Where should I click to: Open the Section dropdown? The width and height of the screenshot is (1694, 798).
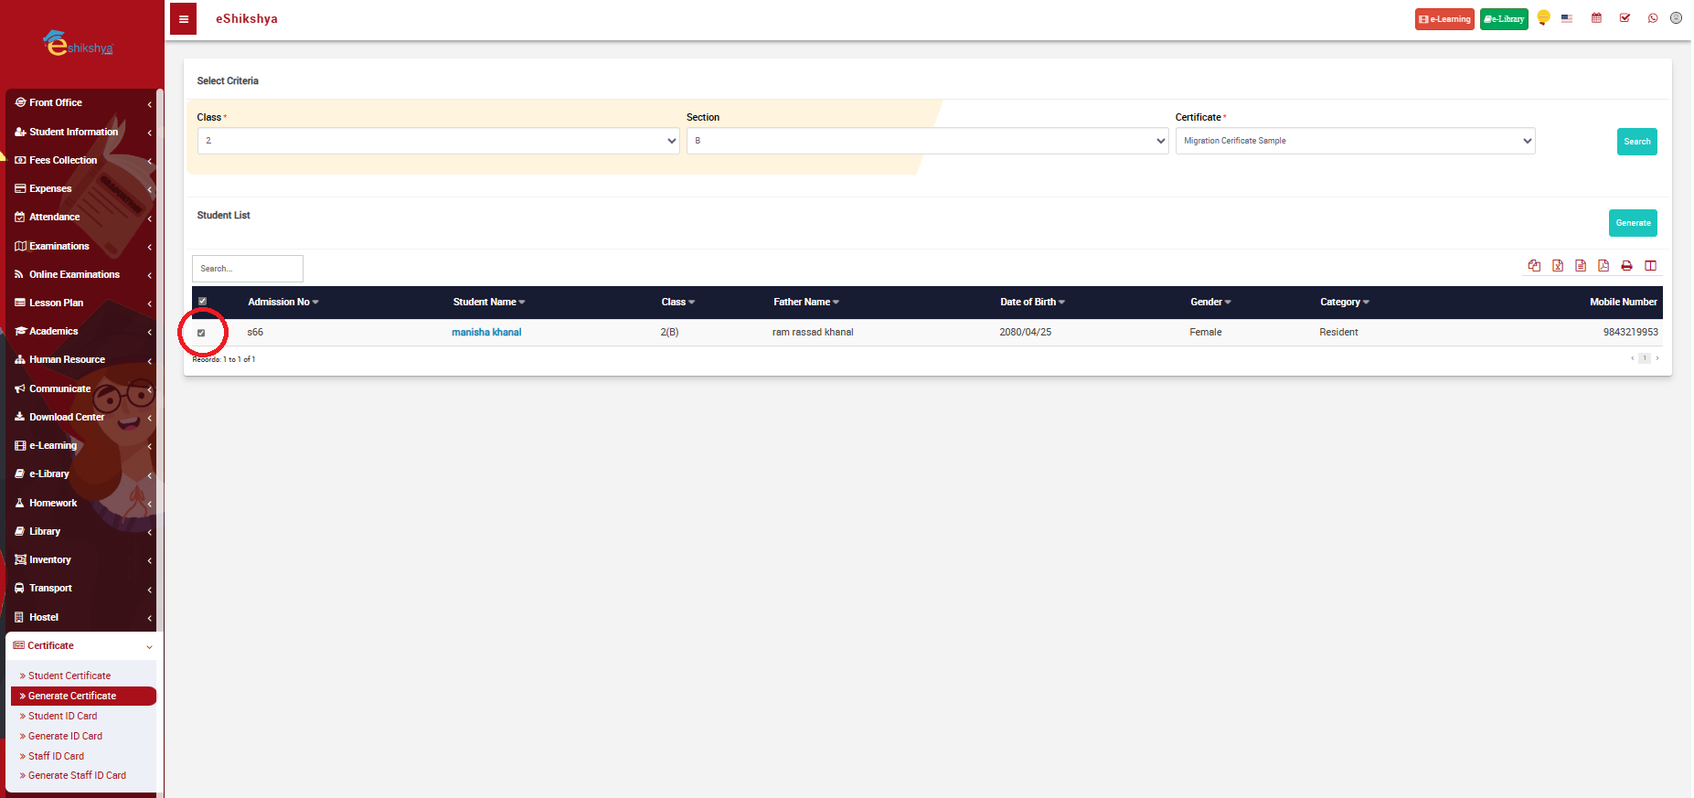(x=927, y=141)
